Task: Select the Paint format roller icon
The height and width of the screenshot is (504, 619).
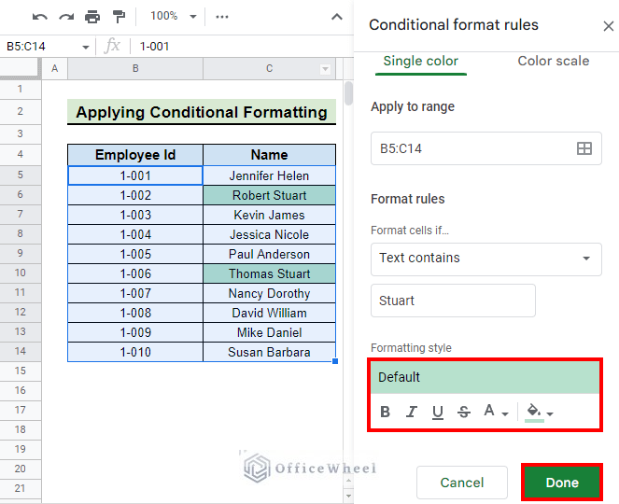Action: 119,17
